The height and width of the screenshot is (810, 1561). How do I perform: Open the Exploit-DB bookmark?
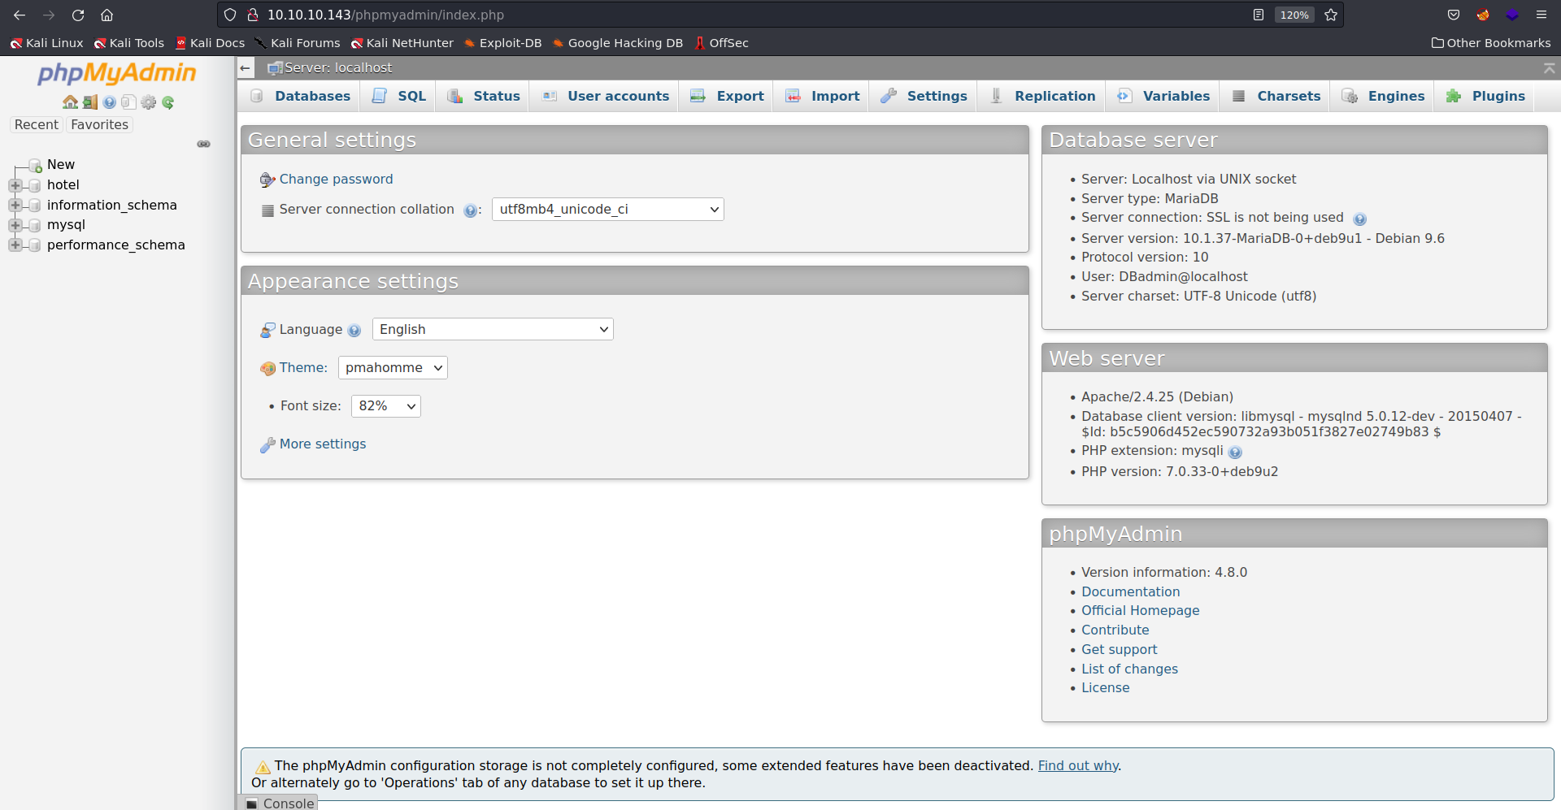point(502,43)
